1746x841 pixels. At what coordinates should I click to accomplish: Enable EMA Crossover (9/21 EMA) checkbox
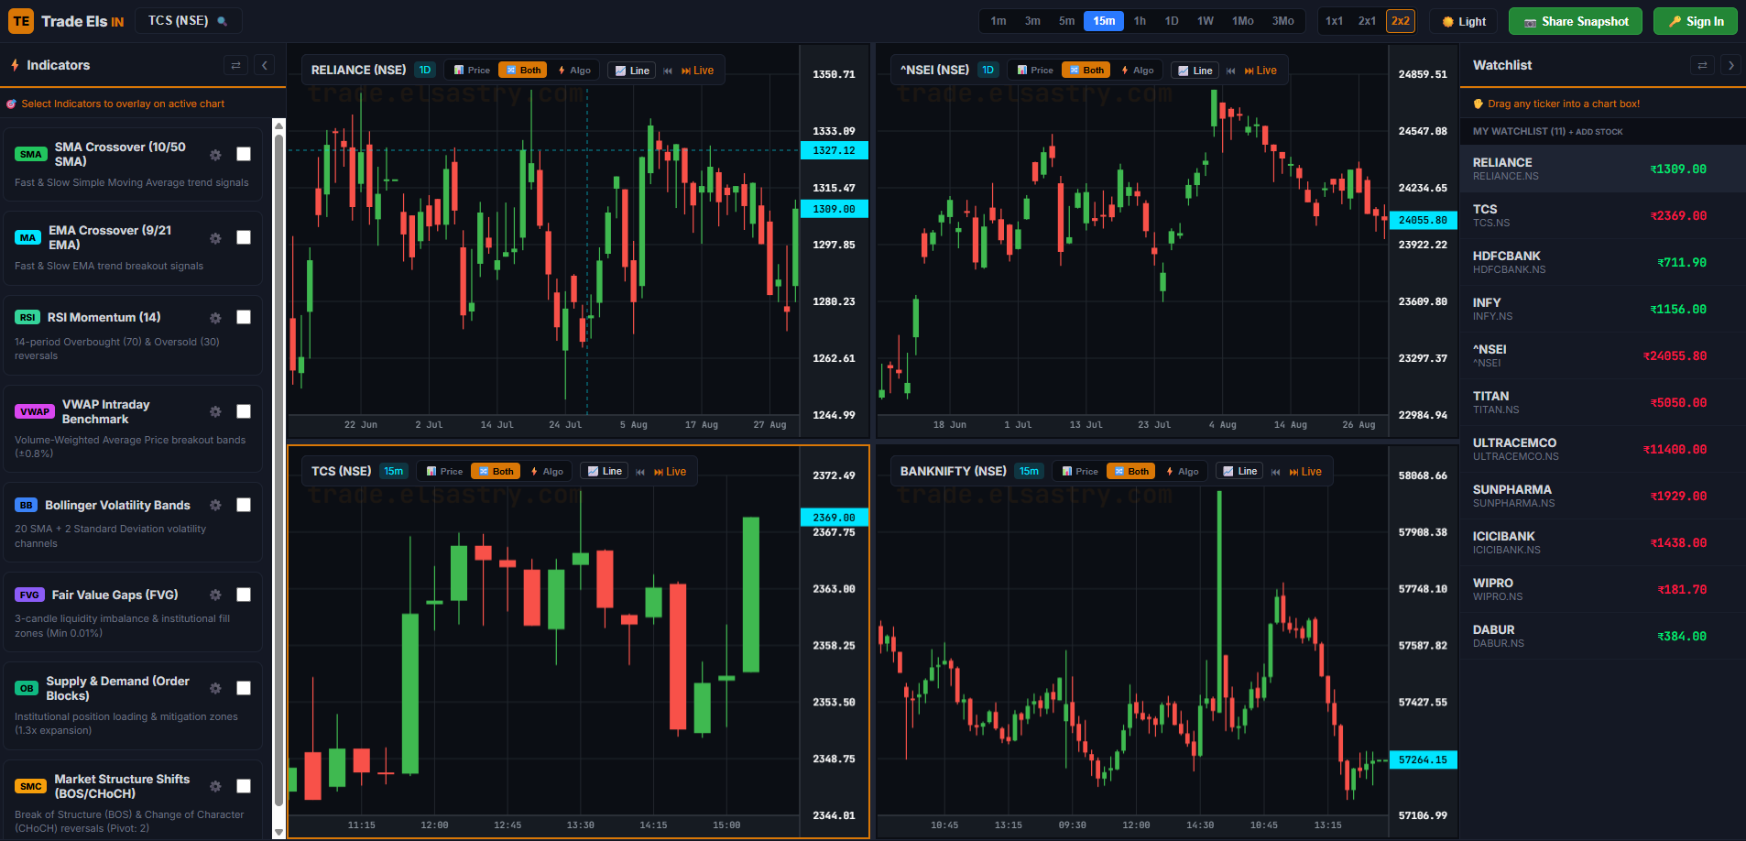244,237
